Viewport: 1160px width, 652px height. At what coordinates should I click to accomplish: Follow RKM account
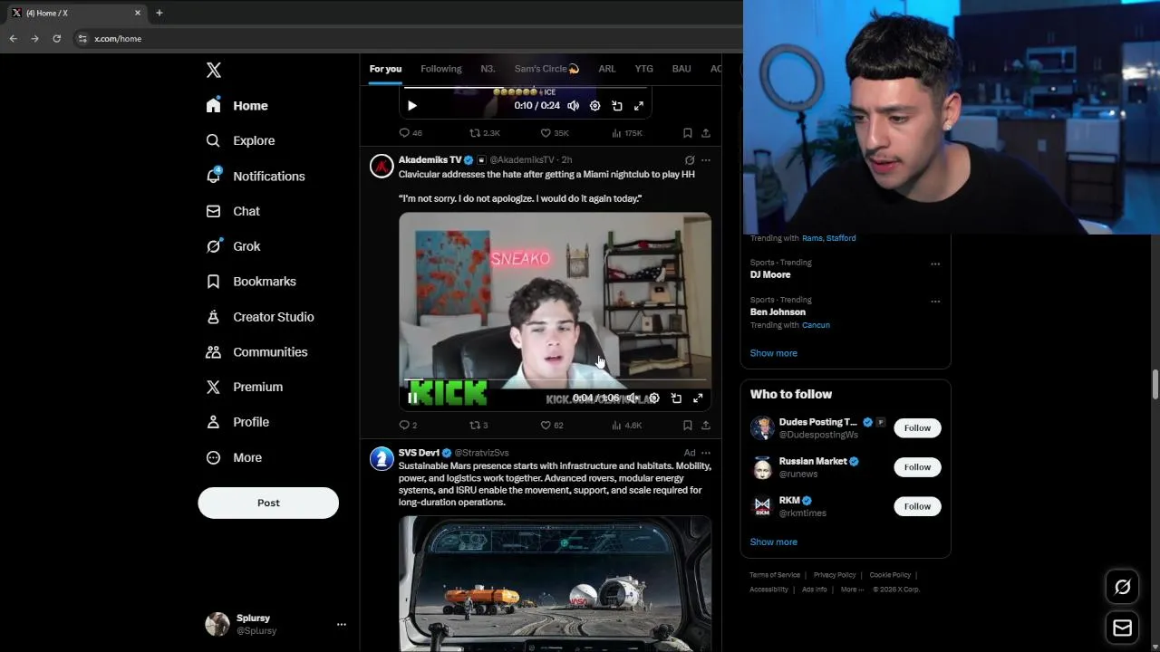(x=917, y=506)
